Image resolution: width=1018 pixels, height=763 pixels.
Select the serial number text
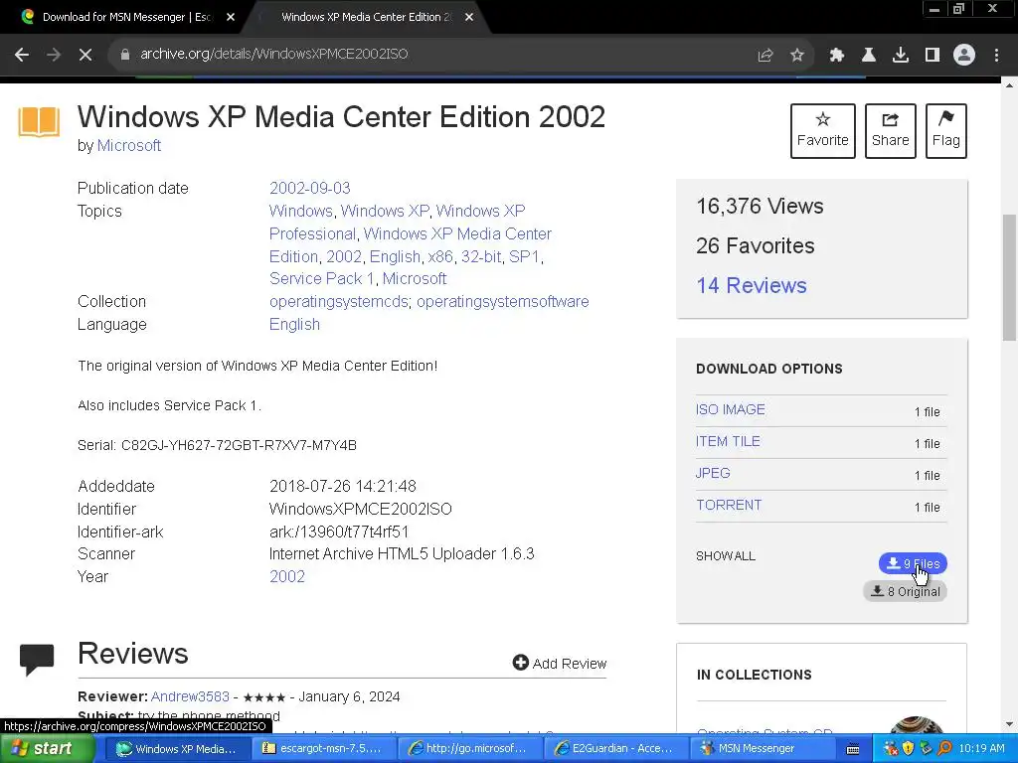239,446
